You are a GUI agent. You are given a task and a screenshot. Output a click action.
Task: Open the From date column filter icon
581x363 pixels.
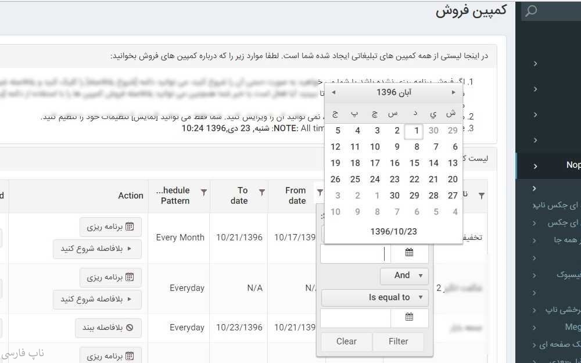tap(320, 192)
